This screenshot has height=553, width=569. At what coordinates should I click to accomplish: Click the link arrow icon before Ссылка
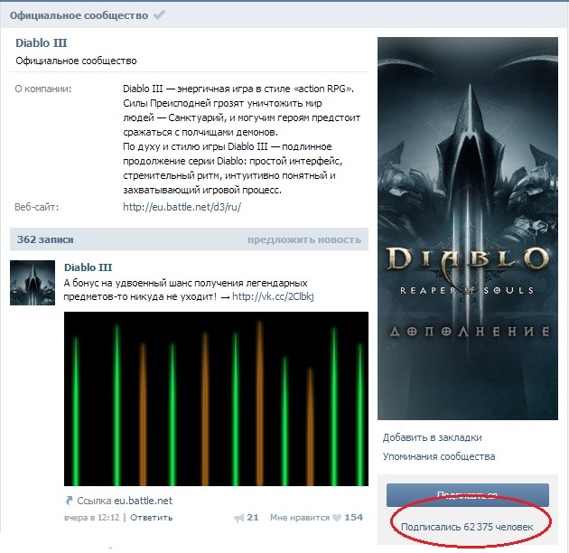click(x=69, y=501)
